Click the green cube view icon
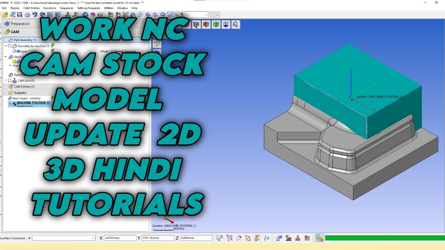Image resolution: width=445 pixels, height=250 pixels. (x=216, y=24)
